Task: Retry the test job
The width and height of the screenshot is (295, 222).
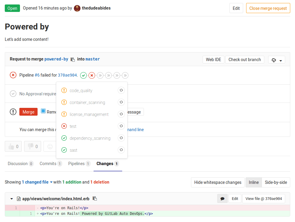Action: [121, 126]
